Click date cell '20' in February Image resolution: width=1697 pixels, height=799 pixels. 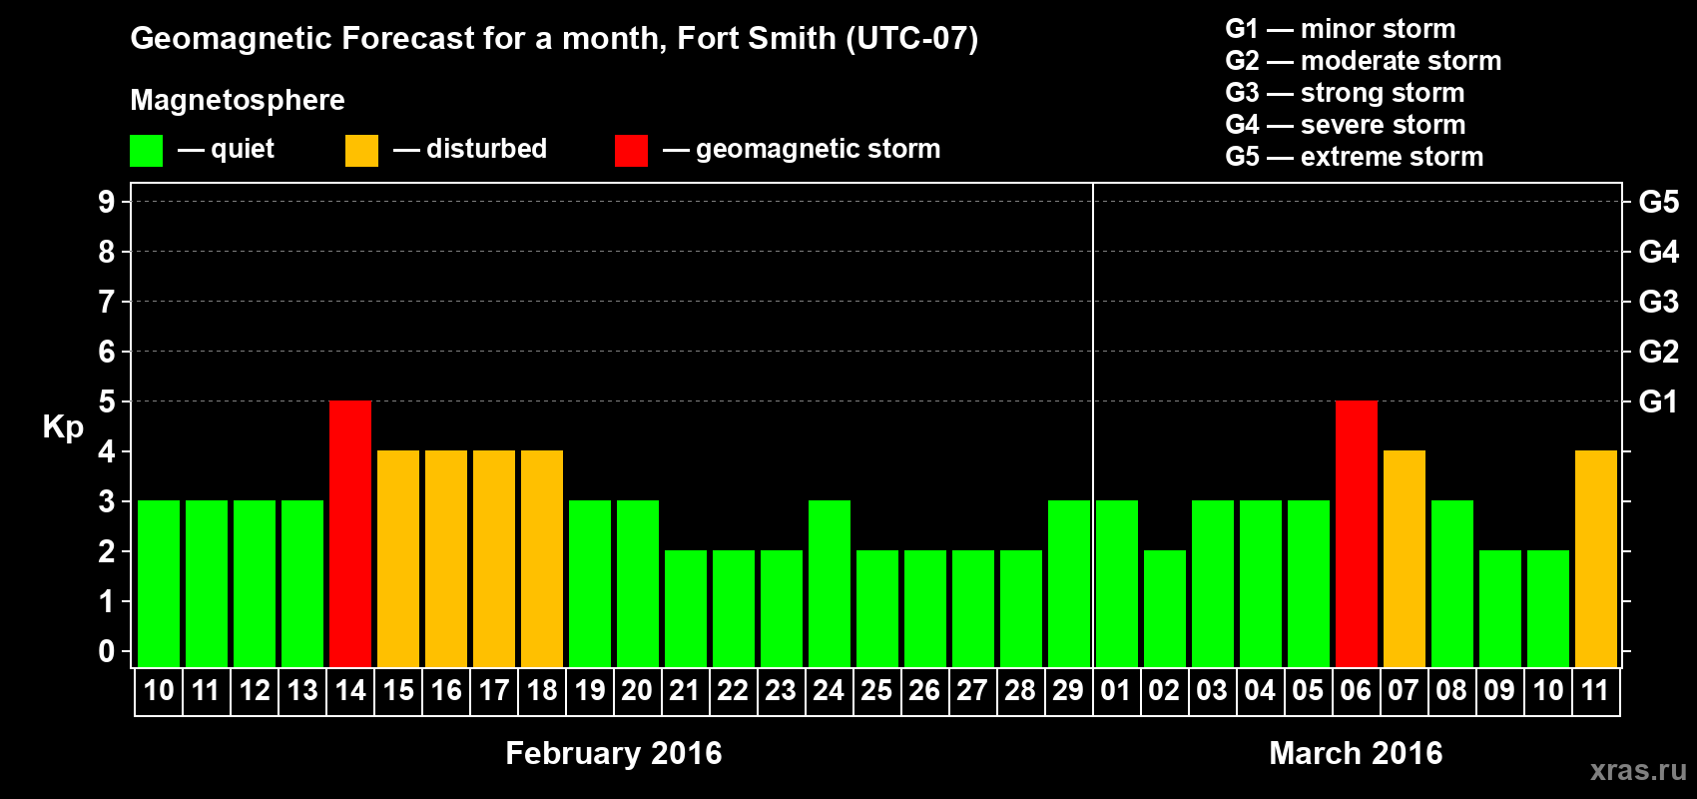click(x=638, y=691)
